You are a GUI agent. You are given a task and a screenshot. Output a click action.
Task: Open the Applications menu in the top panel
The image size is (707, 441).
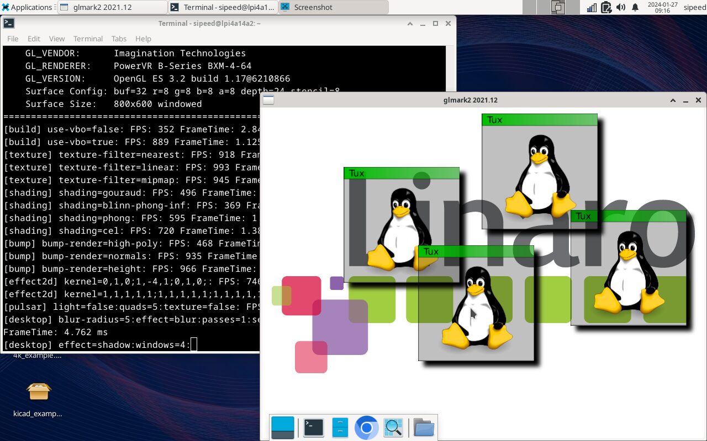[x=27, y=7]
